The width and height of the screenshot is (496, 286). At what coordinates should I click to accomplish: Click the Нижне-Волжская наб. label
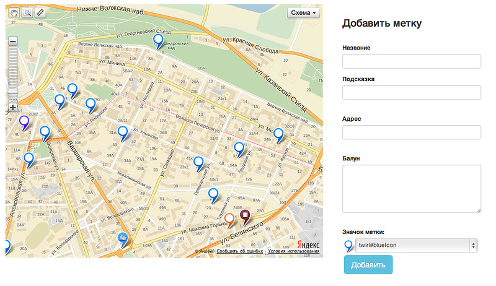pos(110,9)
